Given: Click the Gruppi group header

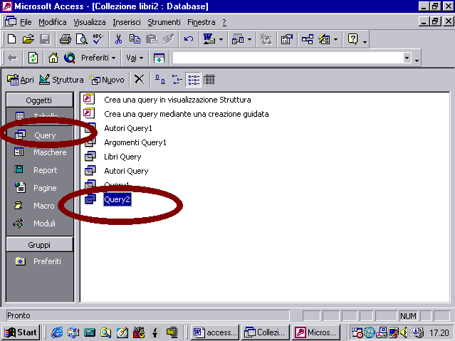Looking at the screenshot, I should point(39,245).
